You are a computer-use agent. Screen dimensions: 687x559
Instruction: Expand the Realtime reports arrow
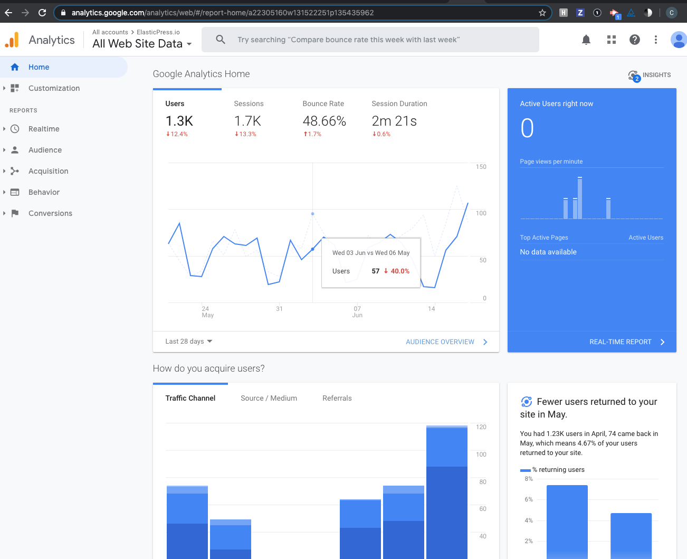[x=4, y=129]
